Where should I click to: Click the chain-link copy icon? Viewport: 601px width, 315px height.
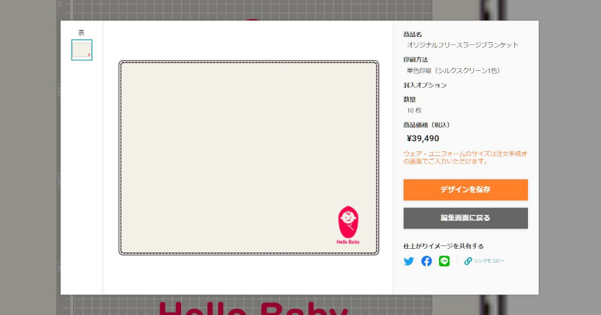point(468,261)
